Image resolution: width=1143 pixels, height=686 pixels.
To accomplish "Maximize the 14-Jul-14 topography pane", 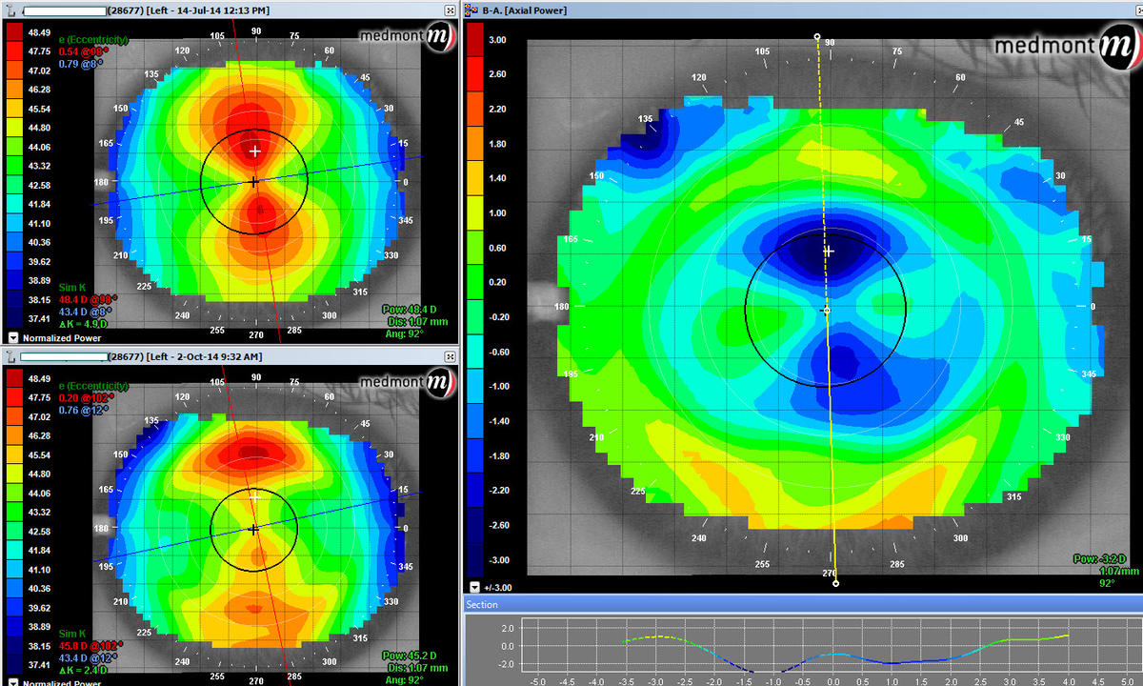I will [x=450, y=10].
